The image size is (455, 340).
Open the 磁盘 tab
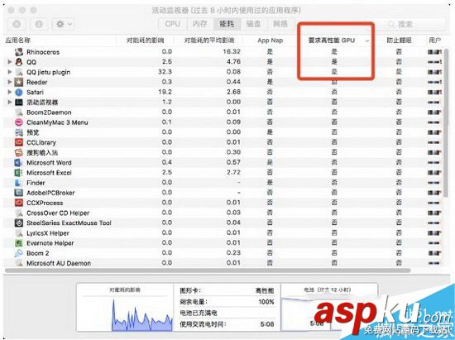pyautogui.click(x=254, y=24)
